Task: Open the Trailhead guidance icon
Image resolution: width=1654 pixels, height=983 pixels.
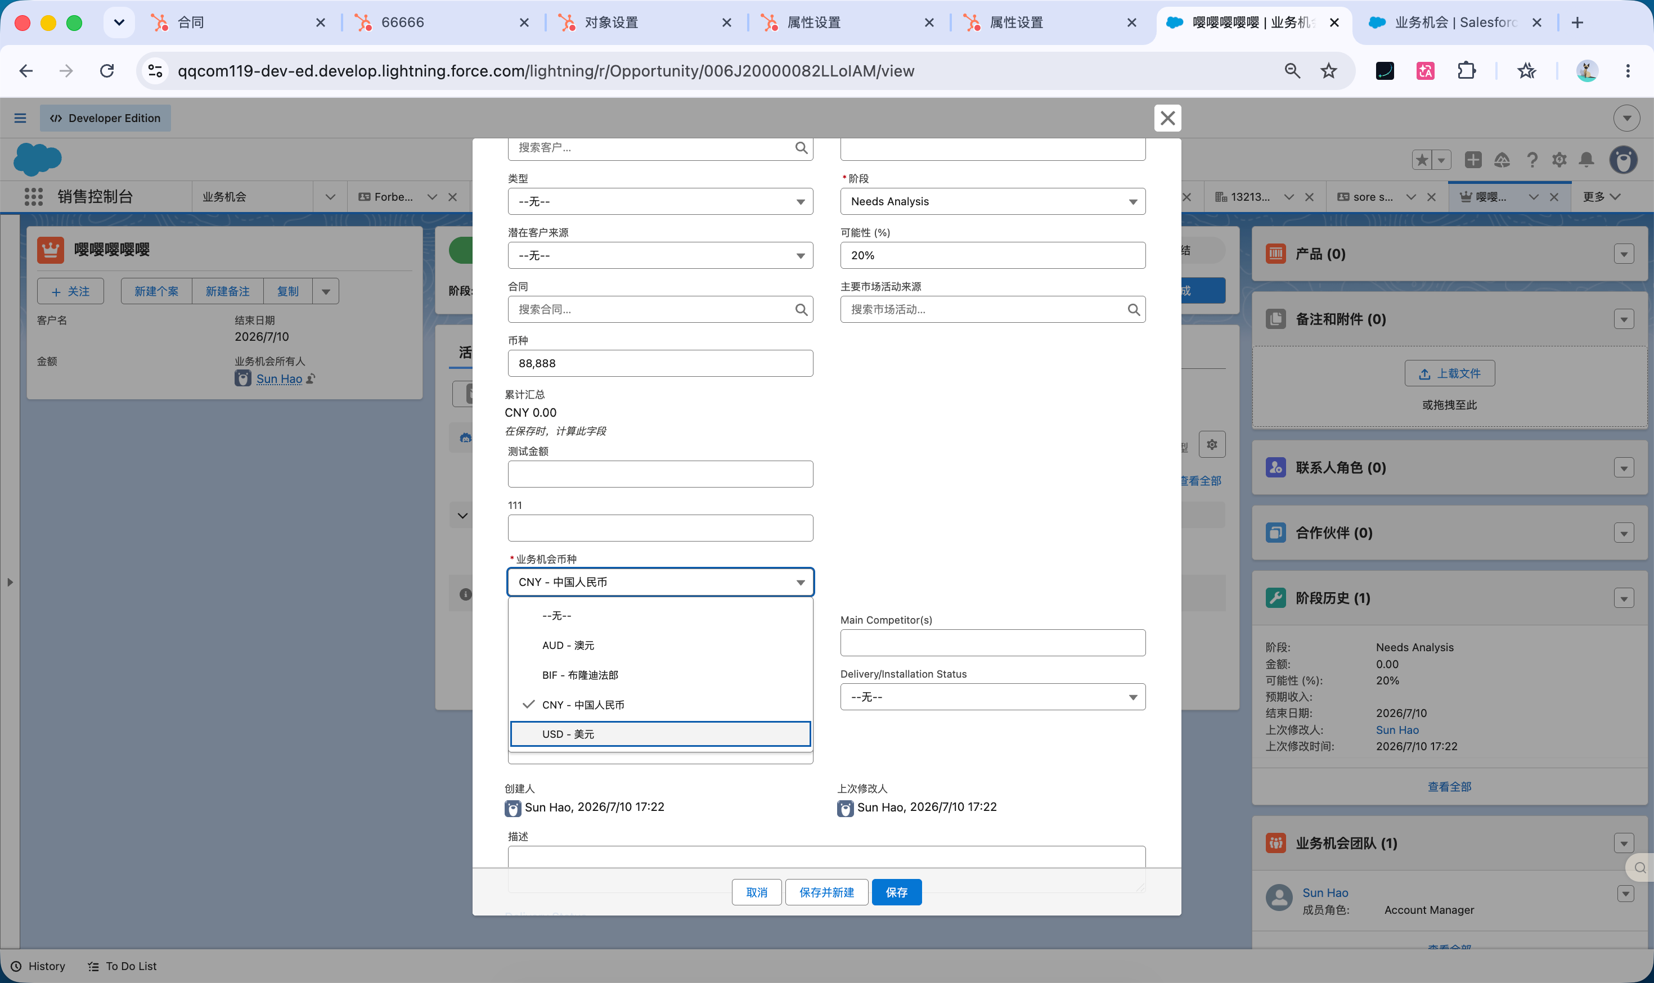Action: [x=1502, y=160]
